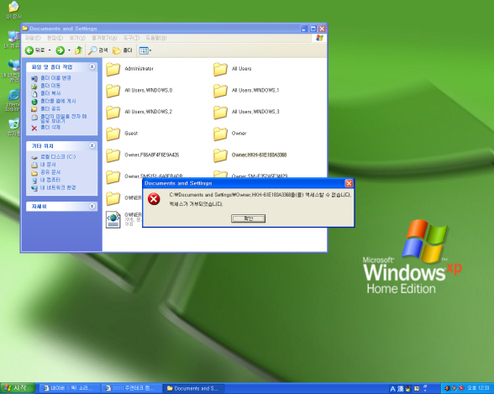The width and height of the screenshot is (494, 394).
Task: Click the Back (뒤로) arrow icon
Action: (29, 50)
